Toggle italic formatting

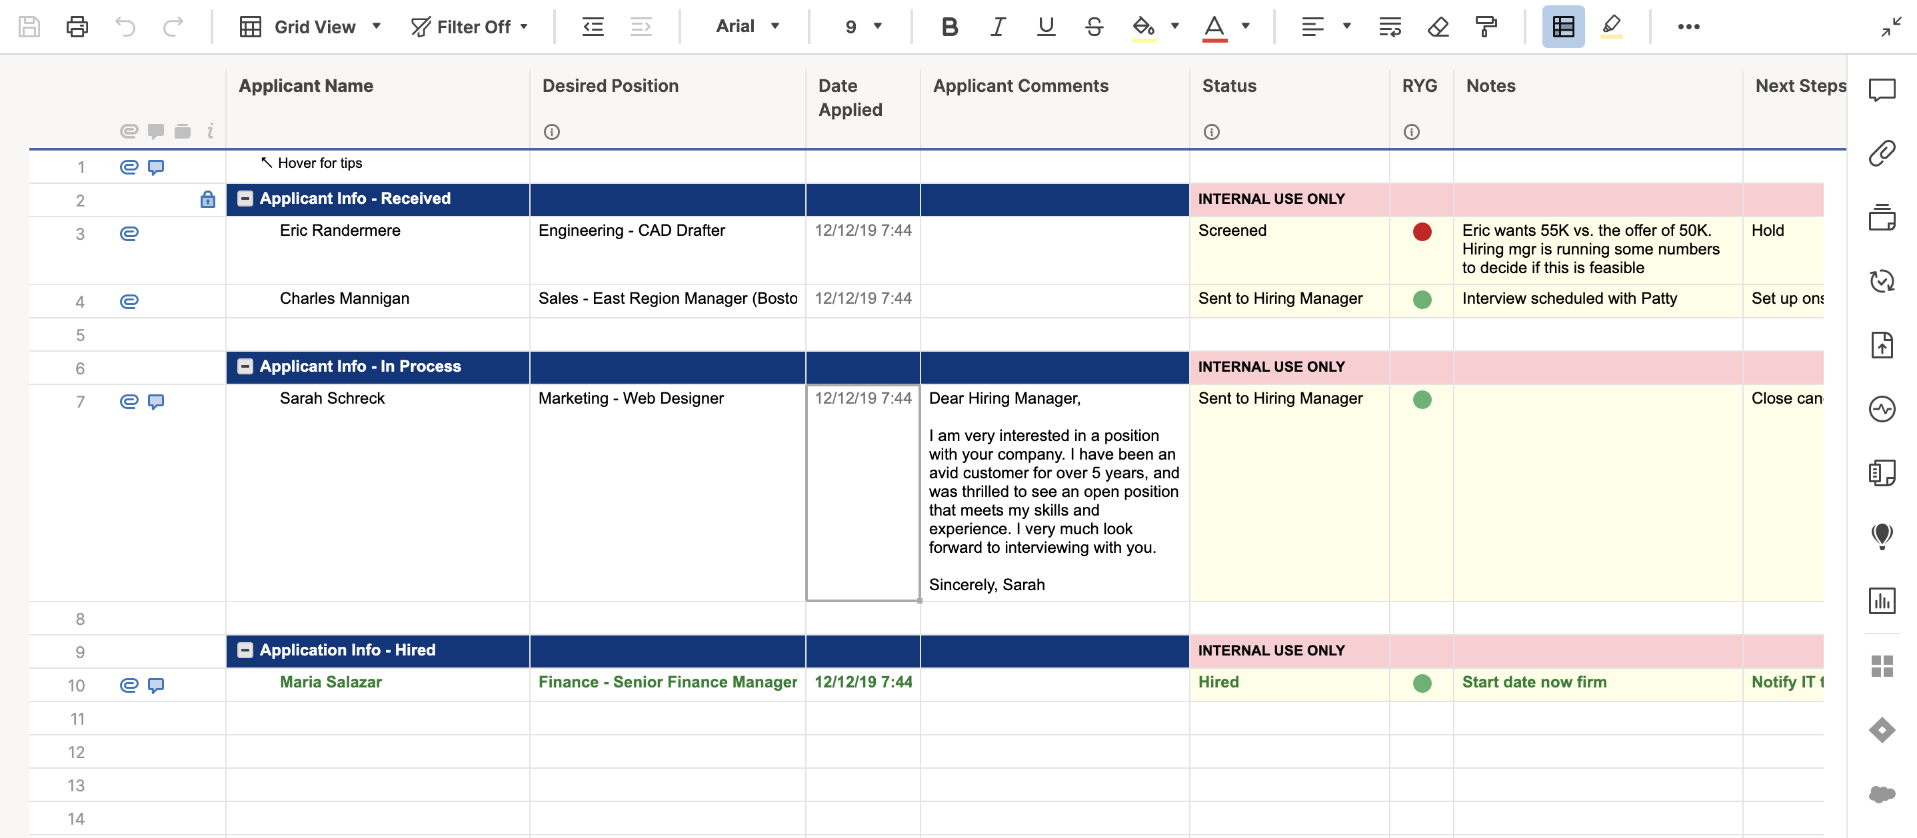click(x=997, y=27)
